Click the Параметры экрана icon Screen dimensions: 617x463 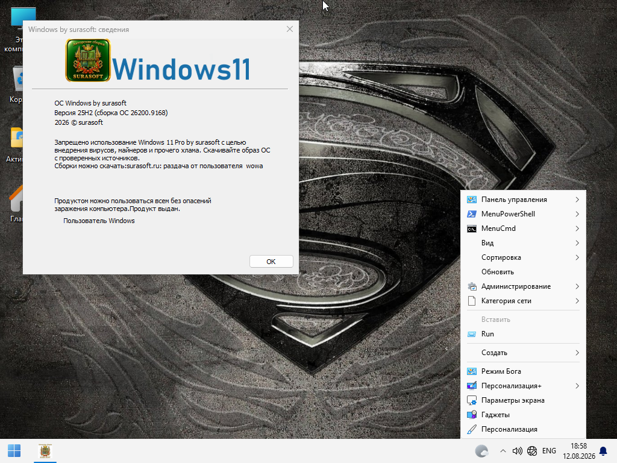click(471, 400)
